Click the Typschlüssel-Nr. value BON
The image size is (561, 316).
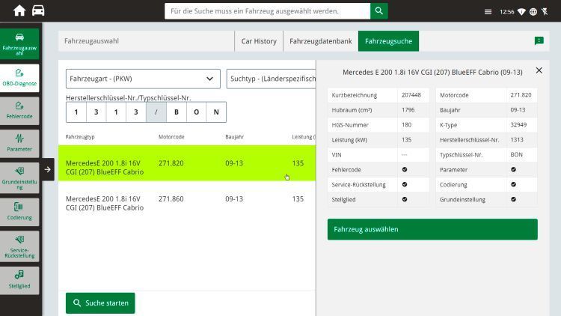516,155
